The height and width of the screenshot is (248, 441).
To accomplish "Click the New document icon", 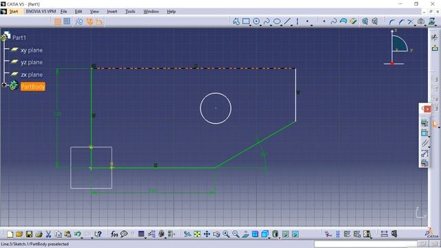I will 10,234.
